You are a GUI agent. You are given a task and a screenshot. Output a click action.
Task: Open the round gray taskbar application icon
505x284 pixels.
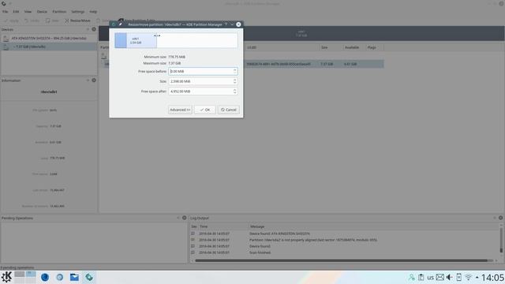pos(60,277)
